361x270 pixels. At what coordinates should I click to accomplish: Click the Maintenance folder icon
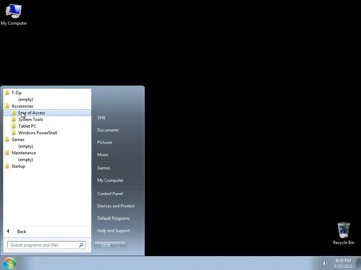pyautogui.click(x=7, y=153)
